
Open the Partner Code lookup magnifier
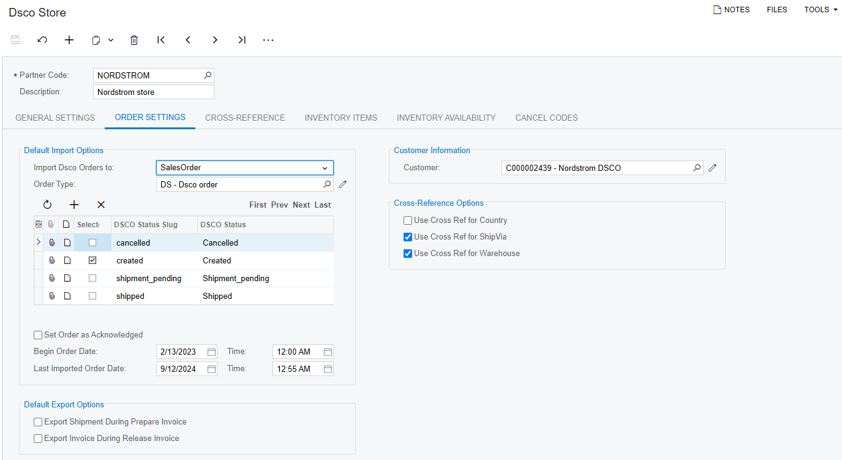click(208, 75)
